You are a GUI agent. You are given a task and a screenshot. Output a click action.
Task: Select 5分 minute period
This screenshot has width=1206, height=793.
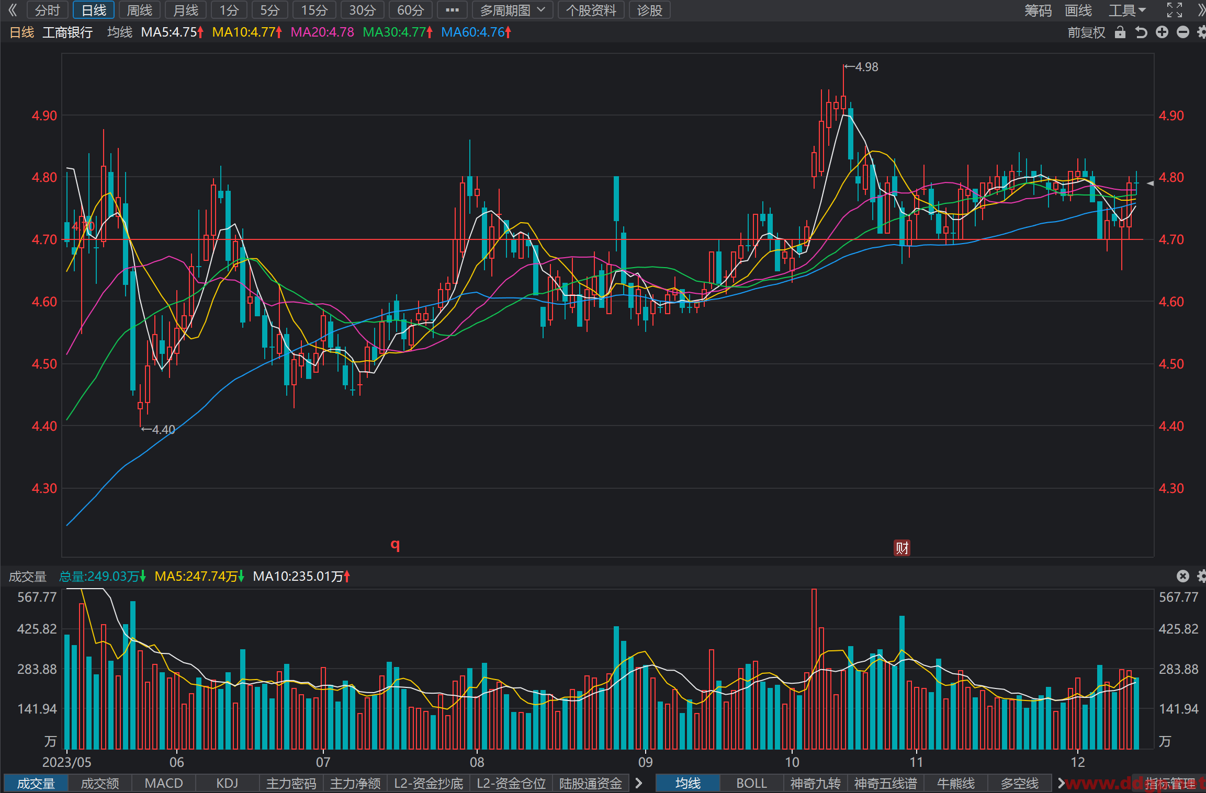point(270,10)
